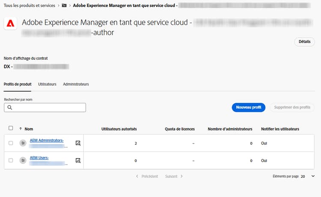
Task: Click the Nombre d'administrateurs column header
Action: [x=230, y=129]
